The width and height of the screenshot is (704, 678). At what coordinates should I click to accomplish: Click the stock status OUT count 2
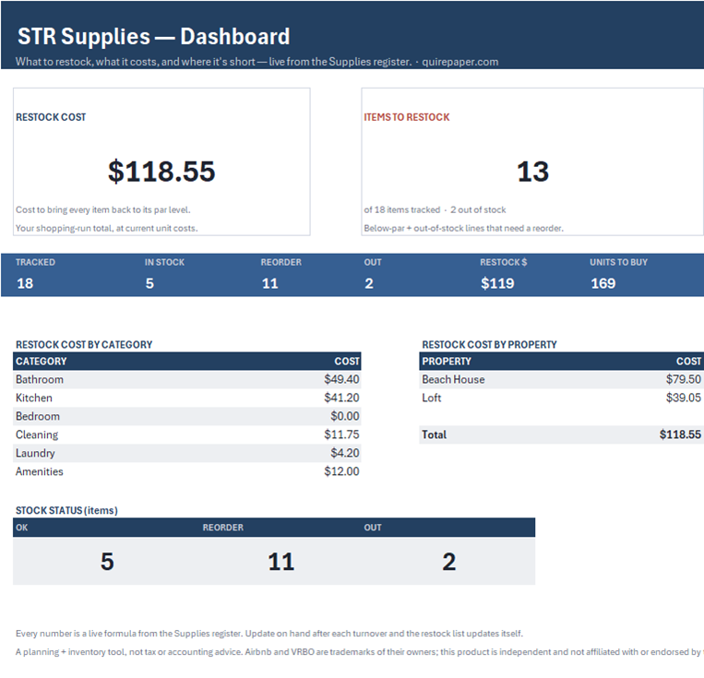[x=449, y=562]
